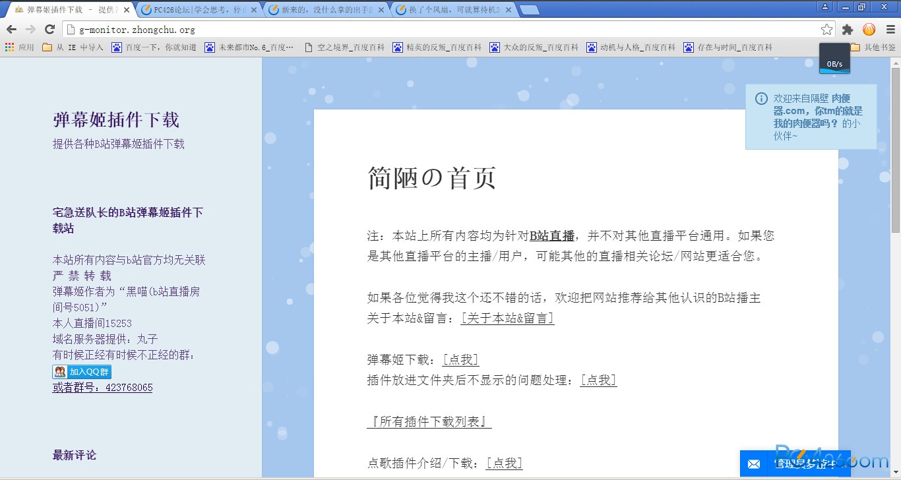Open a new tab with the new-tab button
The image size is (901, 480).
pos(529,10)
